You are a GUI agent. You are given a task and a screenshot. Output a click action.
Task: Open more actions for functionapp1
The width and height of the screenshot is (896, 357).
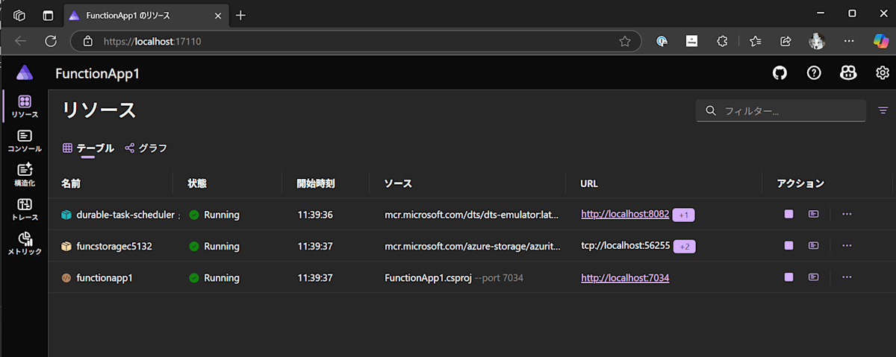click(x=847, y=277)
